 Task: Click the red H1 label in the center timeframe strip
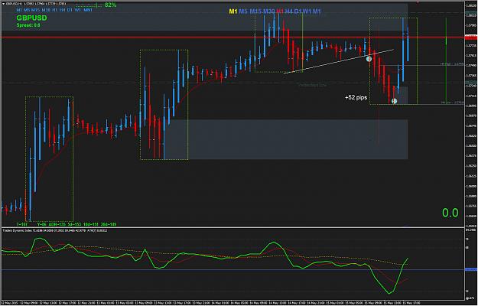click(x=280, y=11)
